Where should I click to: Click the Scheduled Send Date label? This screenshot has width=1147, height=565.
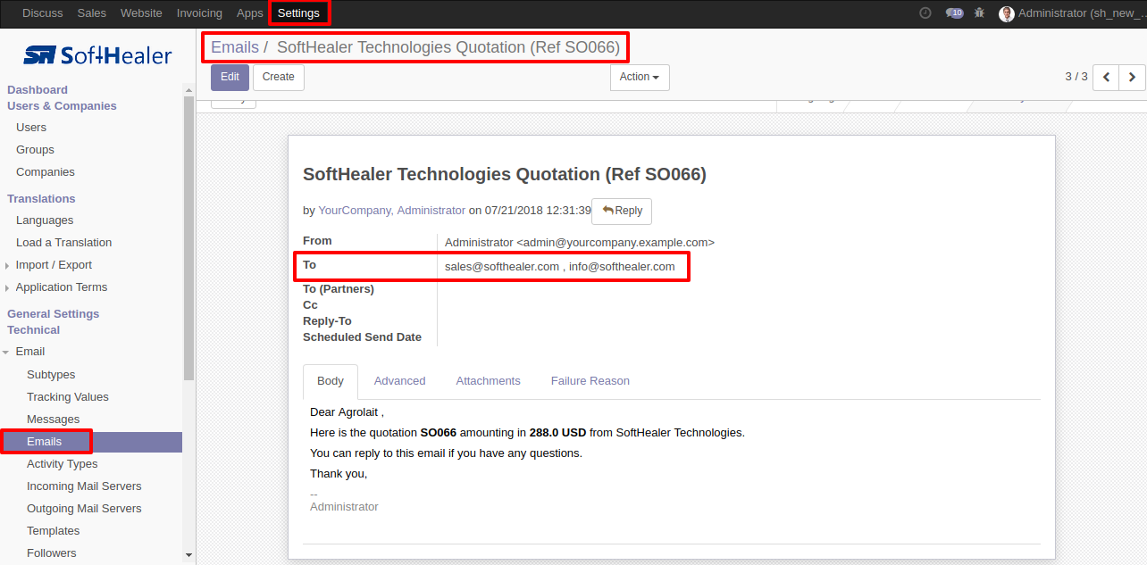(x=362, y=337)
